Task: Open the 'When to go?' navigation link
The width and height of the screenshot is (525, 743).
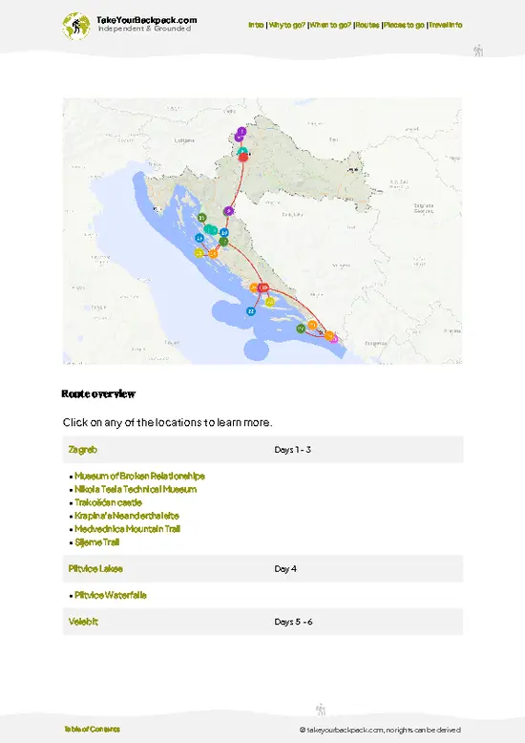Action: click(x=330, y=25)
